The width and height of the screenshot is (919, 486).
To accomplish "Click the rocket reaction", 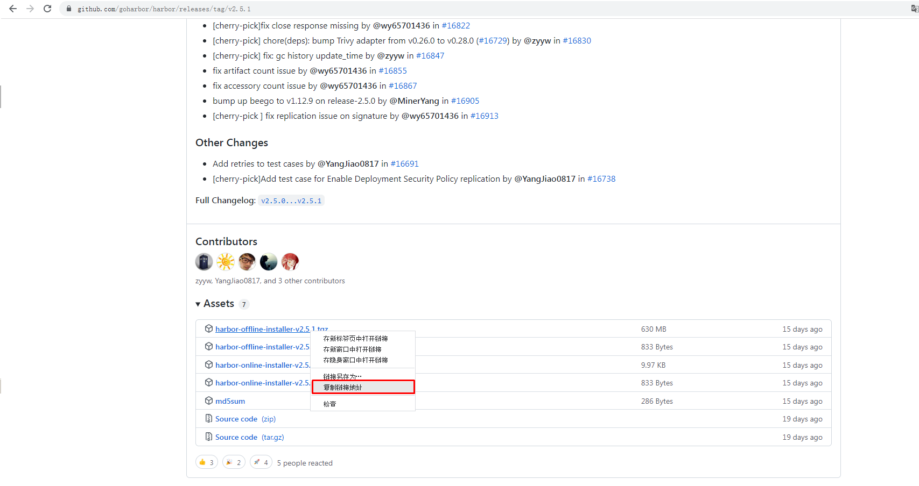I will click(x=261, y=462).
